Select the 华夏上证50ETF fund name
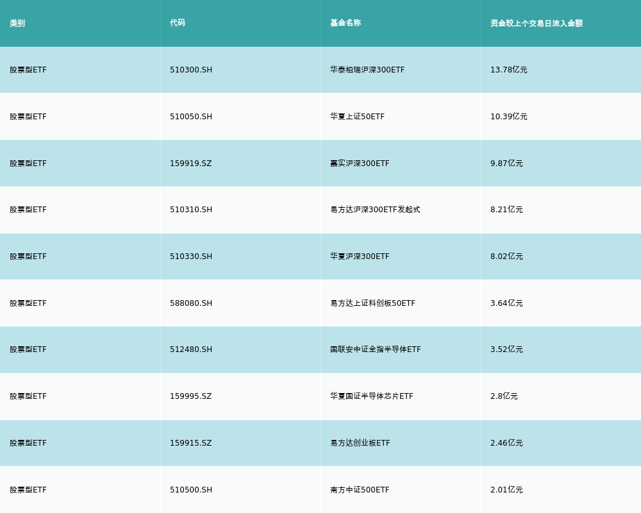Image resolution: width=641 pixels, height=513 pixels. click(357, 117)
